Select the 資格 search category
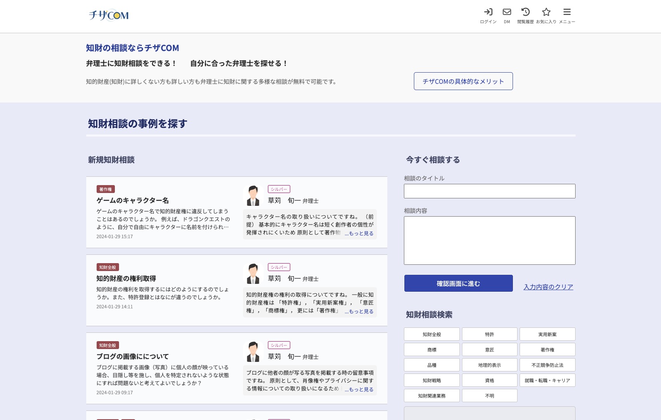 click(x=490, y=381)
